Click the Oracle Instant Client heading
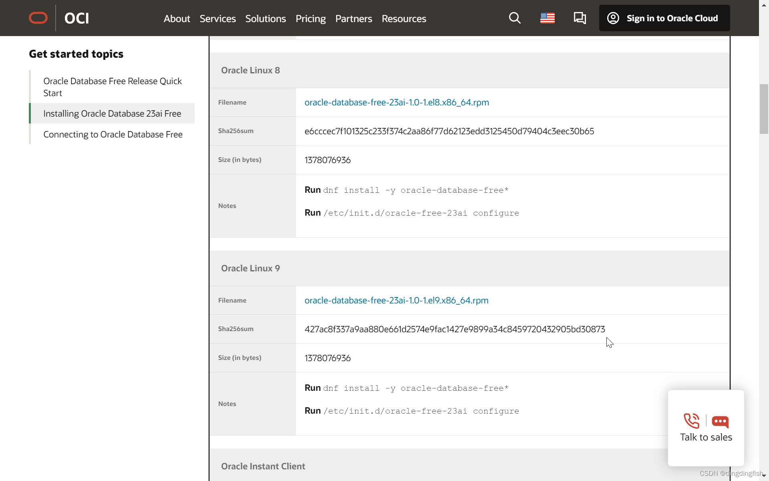 263,466
